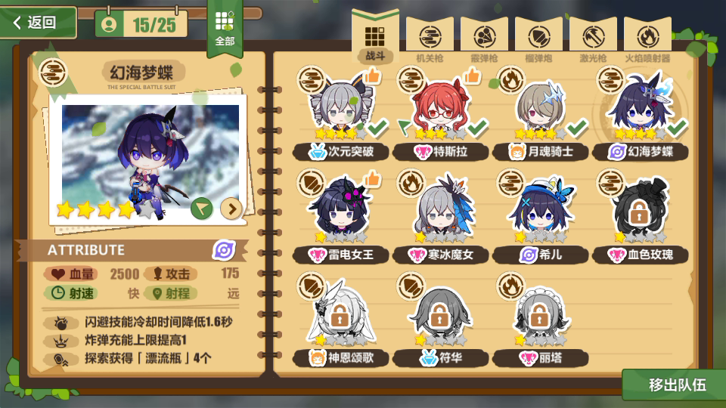The width and height of the screenshot is (726, 408).
Task: Switch to the 霰弹枪 weapon tab
Action: pyautogui.click(x=484, y=41)
